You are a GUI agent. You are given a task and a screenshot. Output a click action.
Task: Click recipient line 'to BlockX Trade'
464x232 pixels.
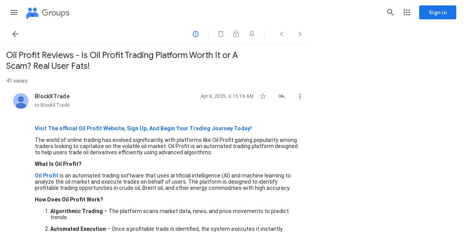pos(52,105)
